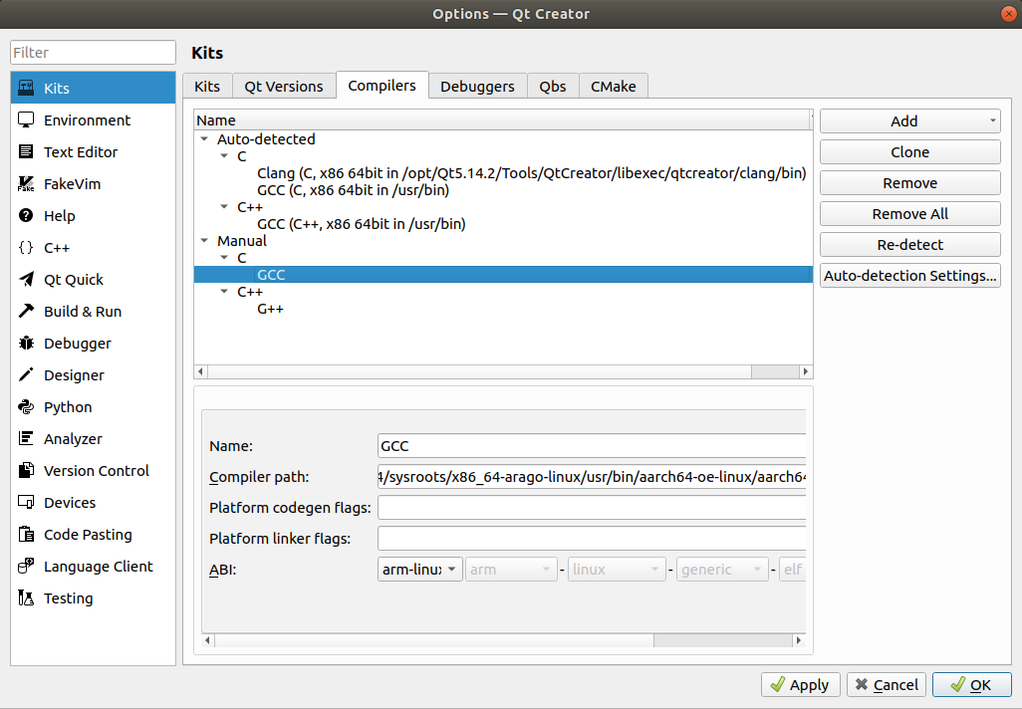Open the ABI arm-linux combo box
This screenshot has width=1022, height=709.
[x=420, y=570]
